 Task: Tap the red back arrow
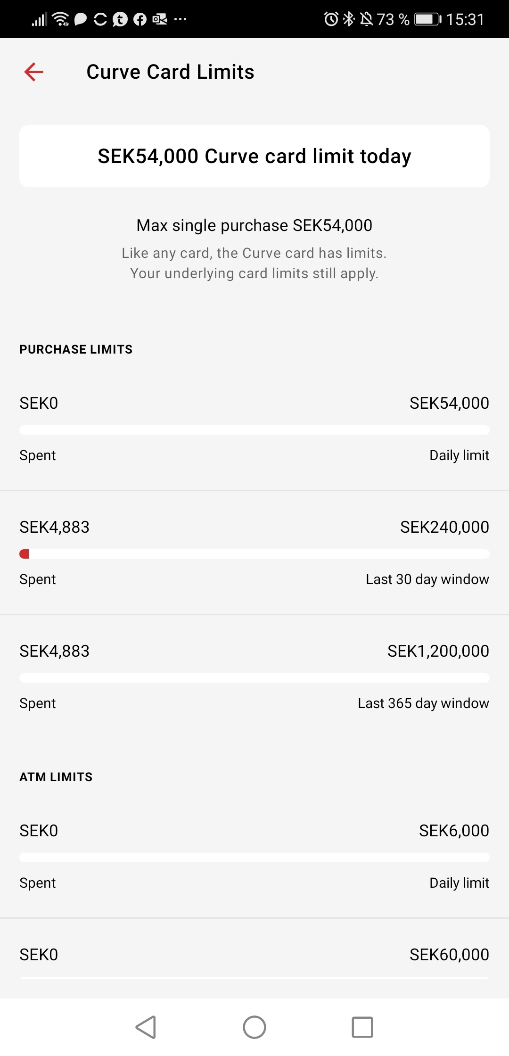coord(33,72)
